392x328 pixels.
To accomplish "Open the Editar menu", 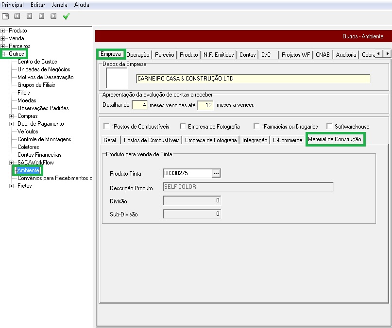I will [38, 5].
